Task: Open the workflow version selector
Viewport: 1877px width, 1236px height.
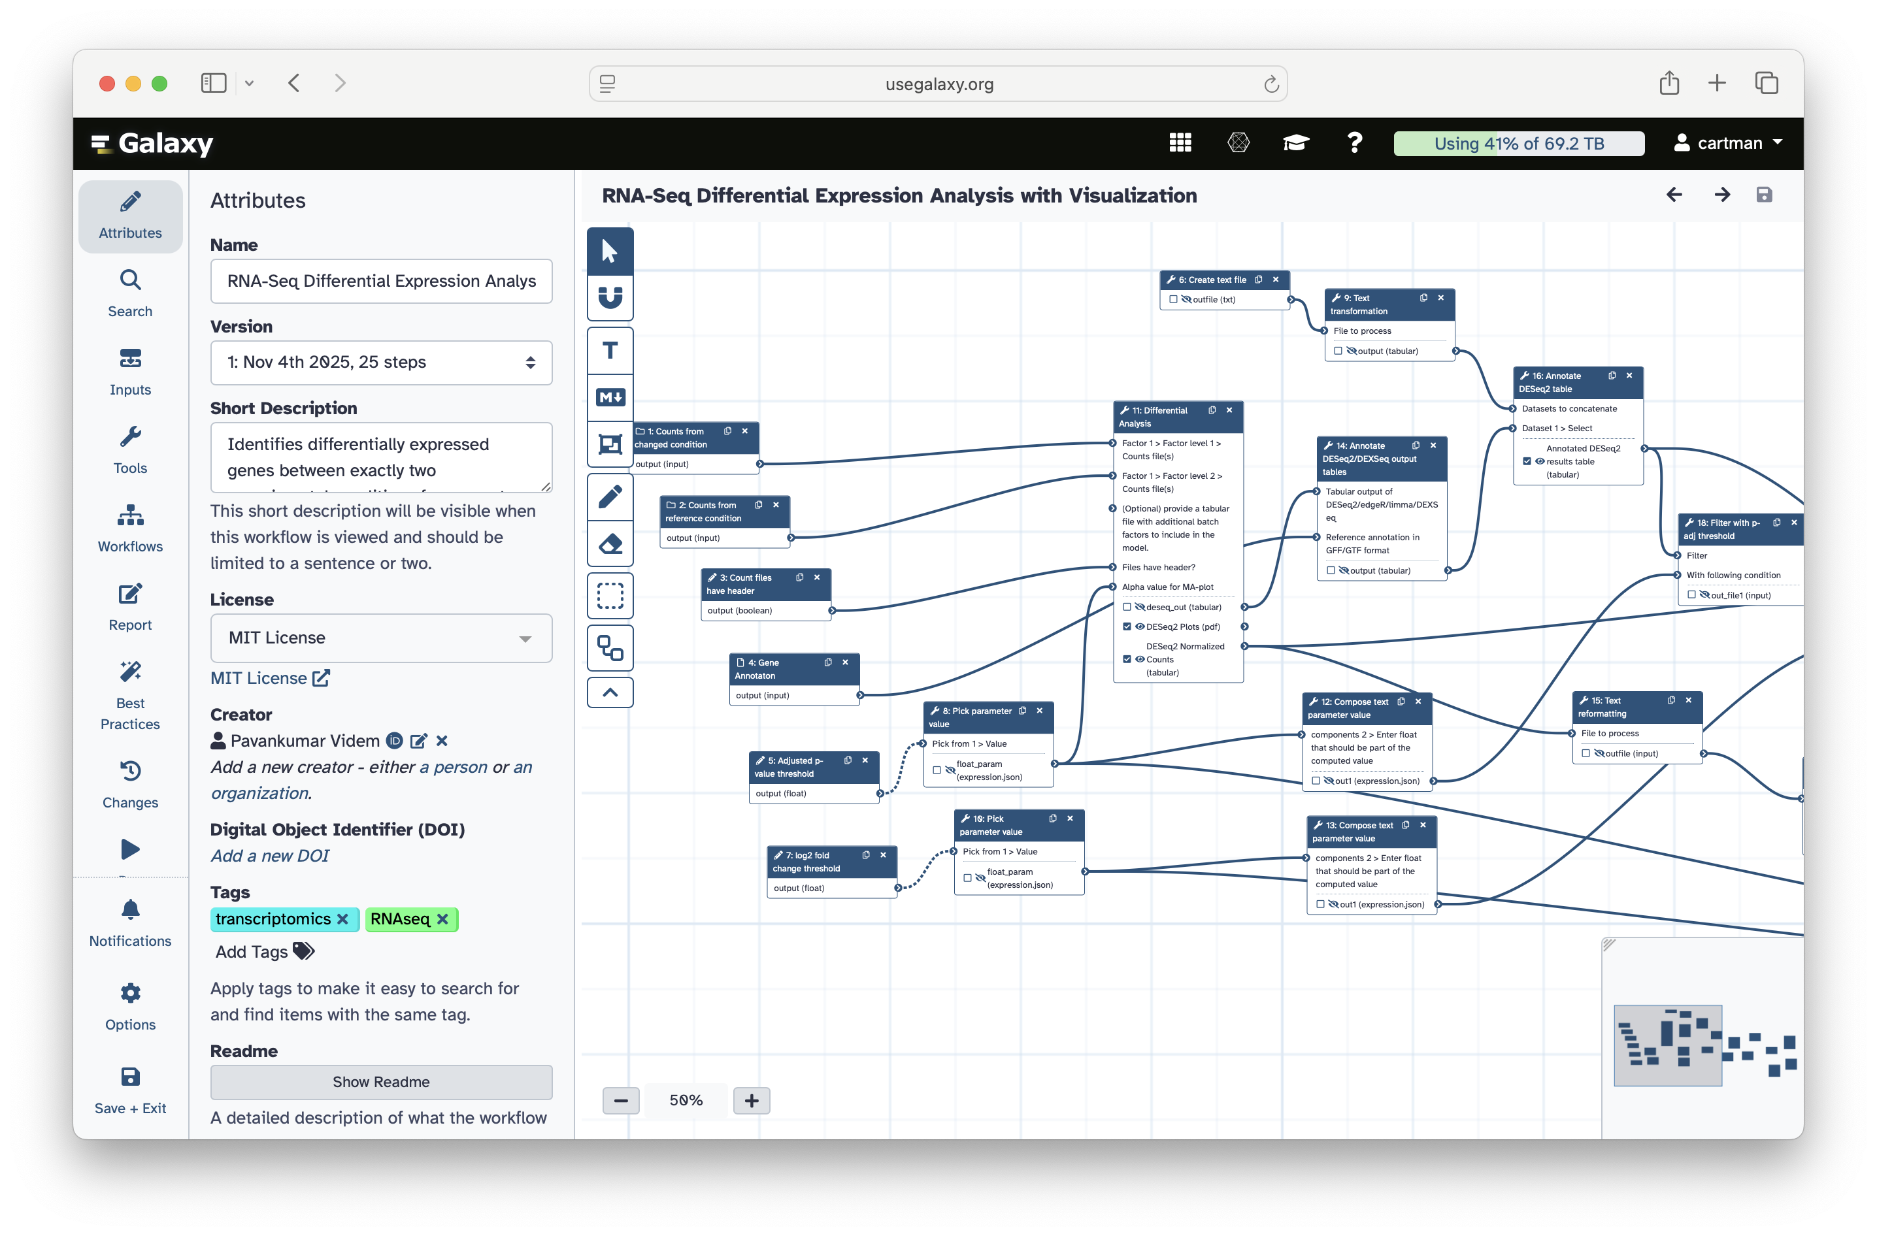Action: 381,362
